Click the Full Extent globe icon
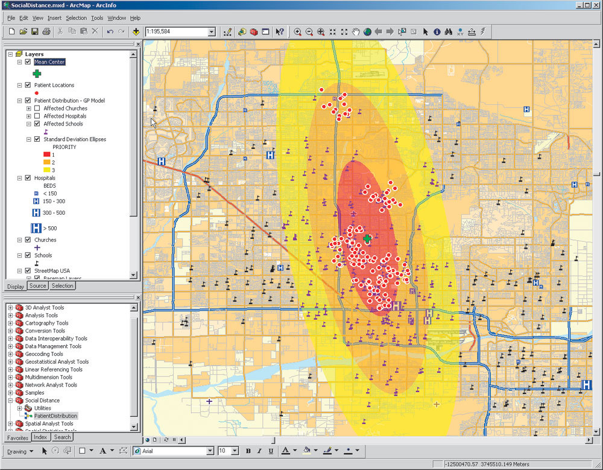Screen dimensions: 603x470 367,31
